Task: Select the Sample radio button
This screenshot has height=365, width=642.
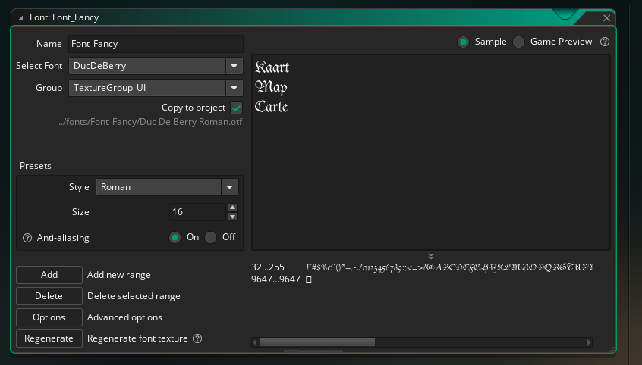Action: tap(463, 42)
